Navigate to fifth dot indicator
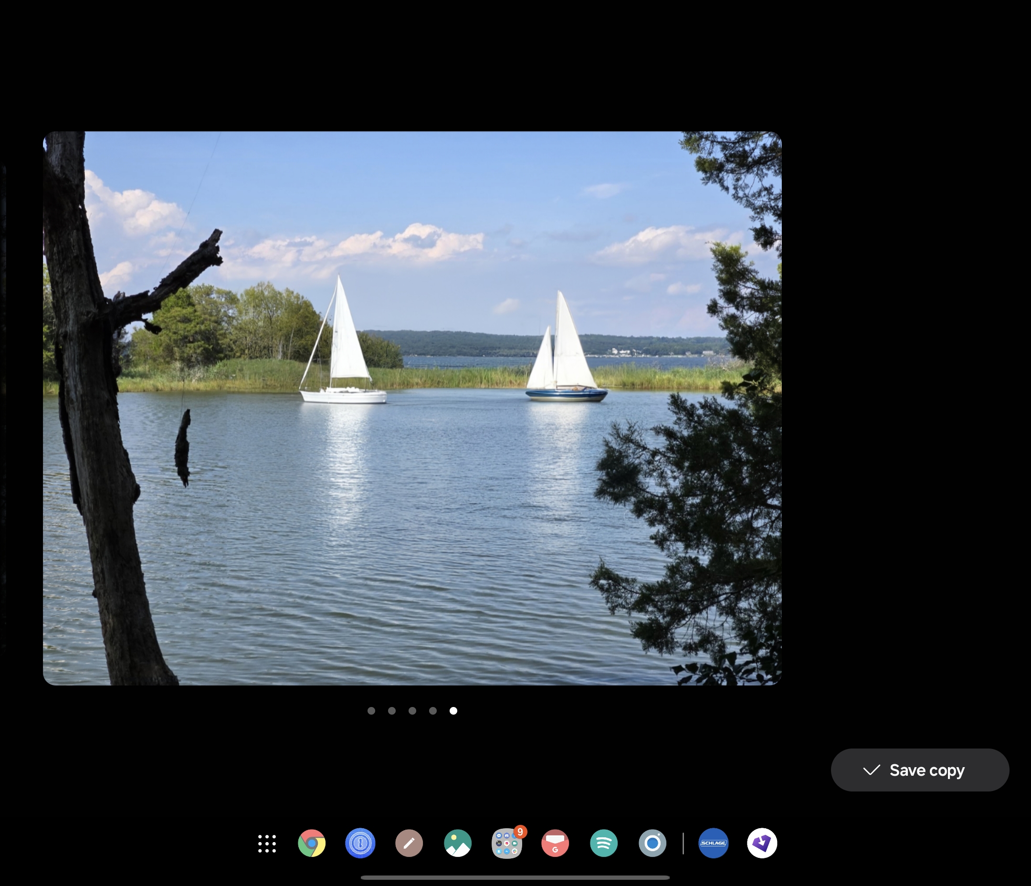This screenshot has height=886, width=1031. [453, 710]
